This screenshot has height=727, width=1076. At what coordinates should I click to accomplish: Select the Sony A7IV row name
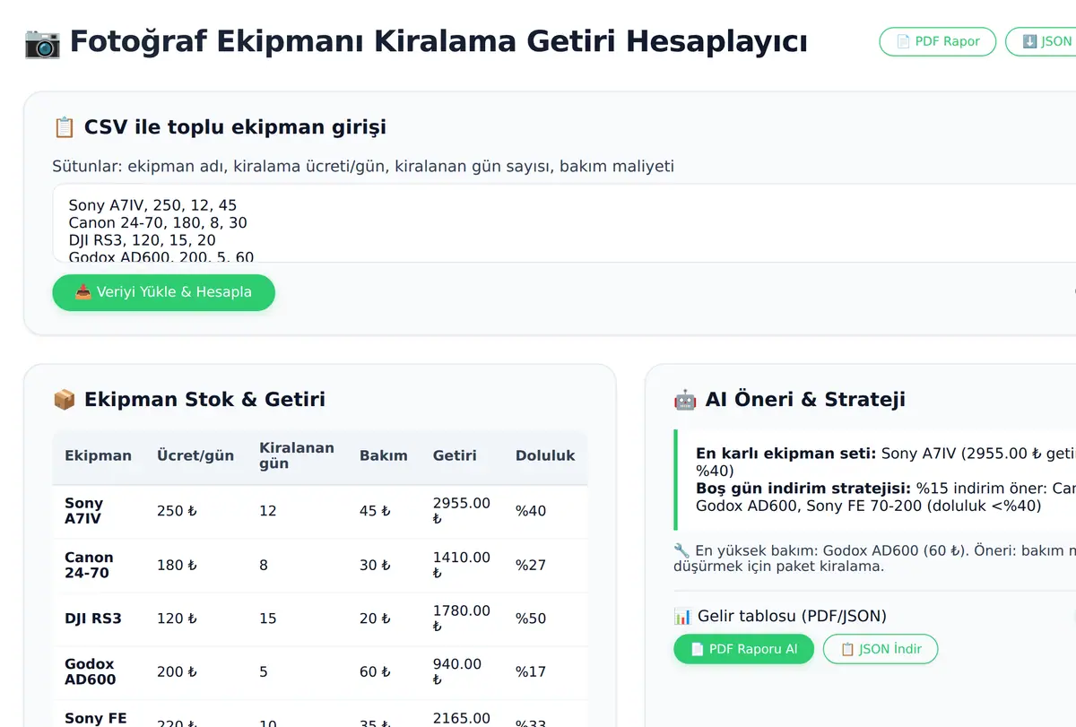[x=84, y=511]
